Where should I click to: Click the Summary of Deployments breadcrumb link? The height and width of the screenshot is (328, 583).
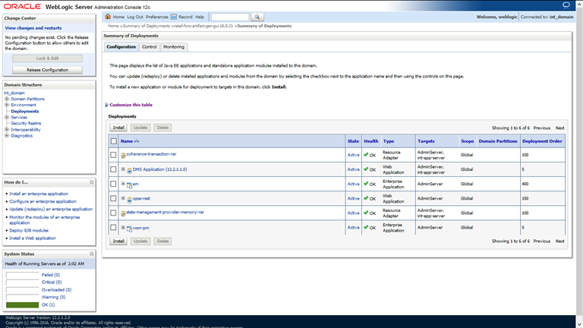[146, 26]
